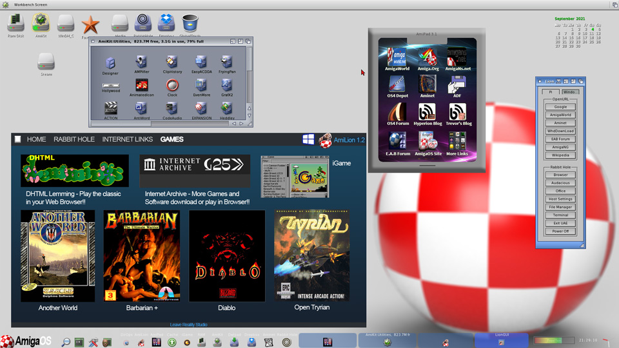Click the Host Settings button
The height and width of the screenshot is (348, 619).
click(x=560, y=199)
